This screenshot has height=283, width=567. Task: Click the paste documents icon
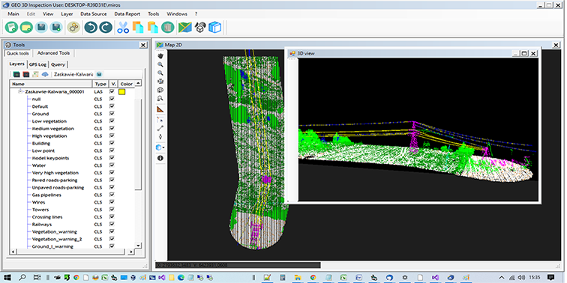[x=152, y=27]
